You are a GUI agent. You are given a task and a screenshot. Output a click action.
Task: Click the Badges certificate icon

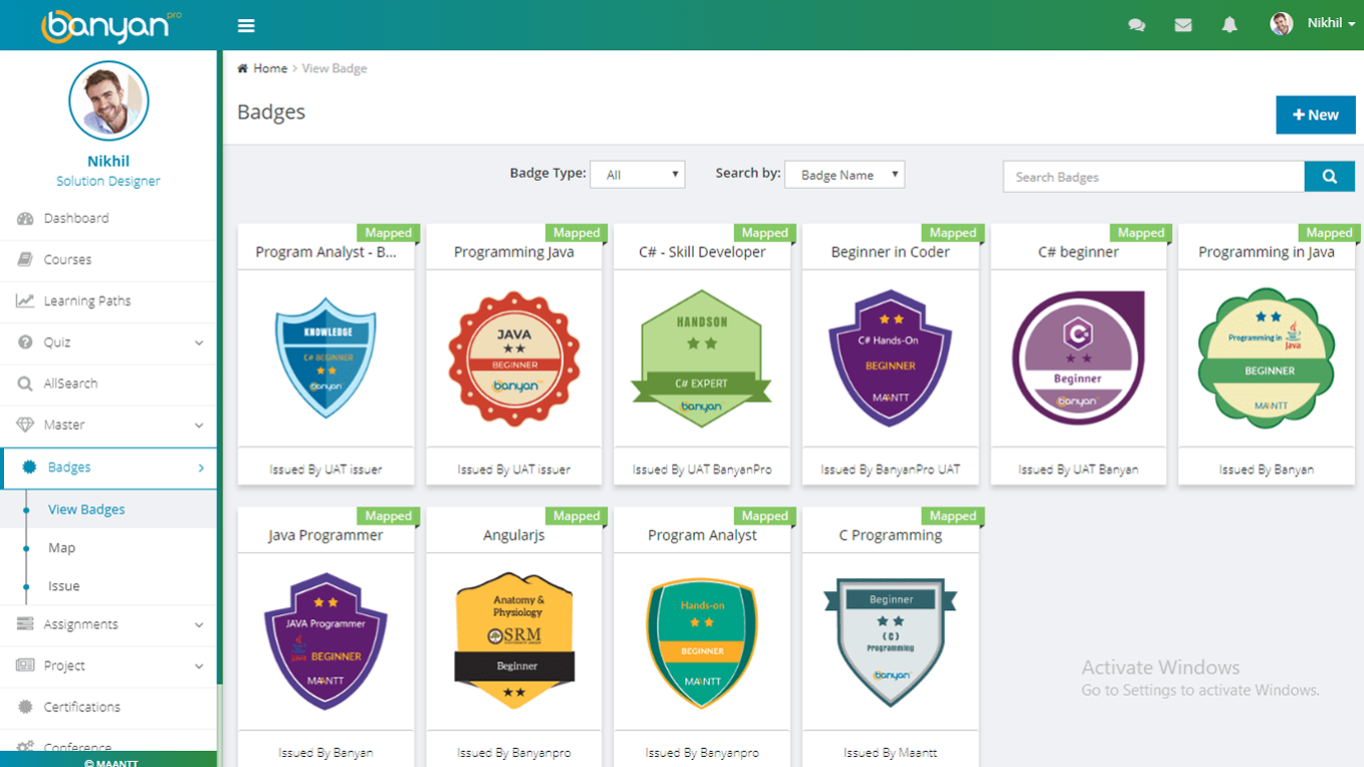coord(29,466)
